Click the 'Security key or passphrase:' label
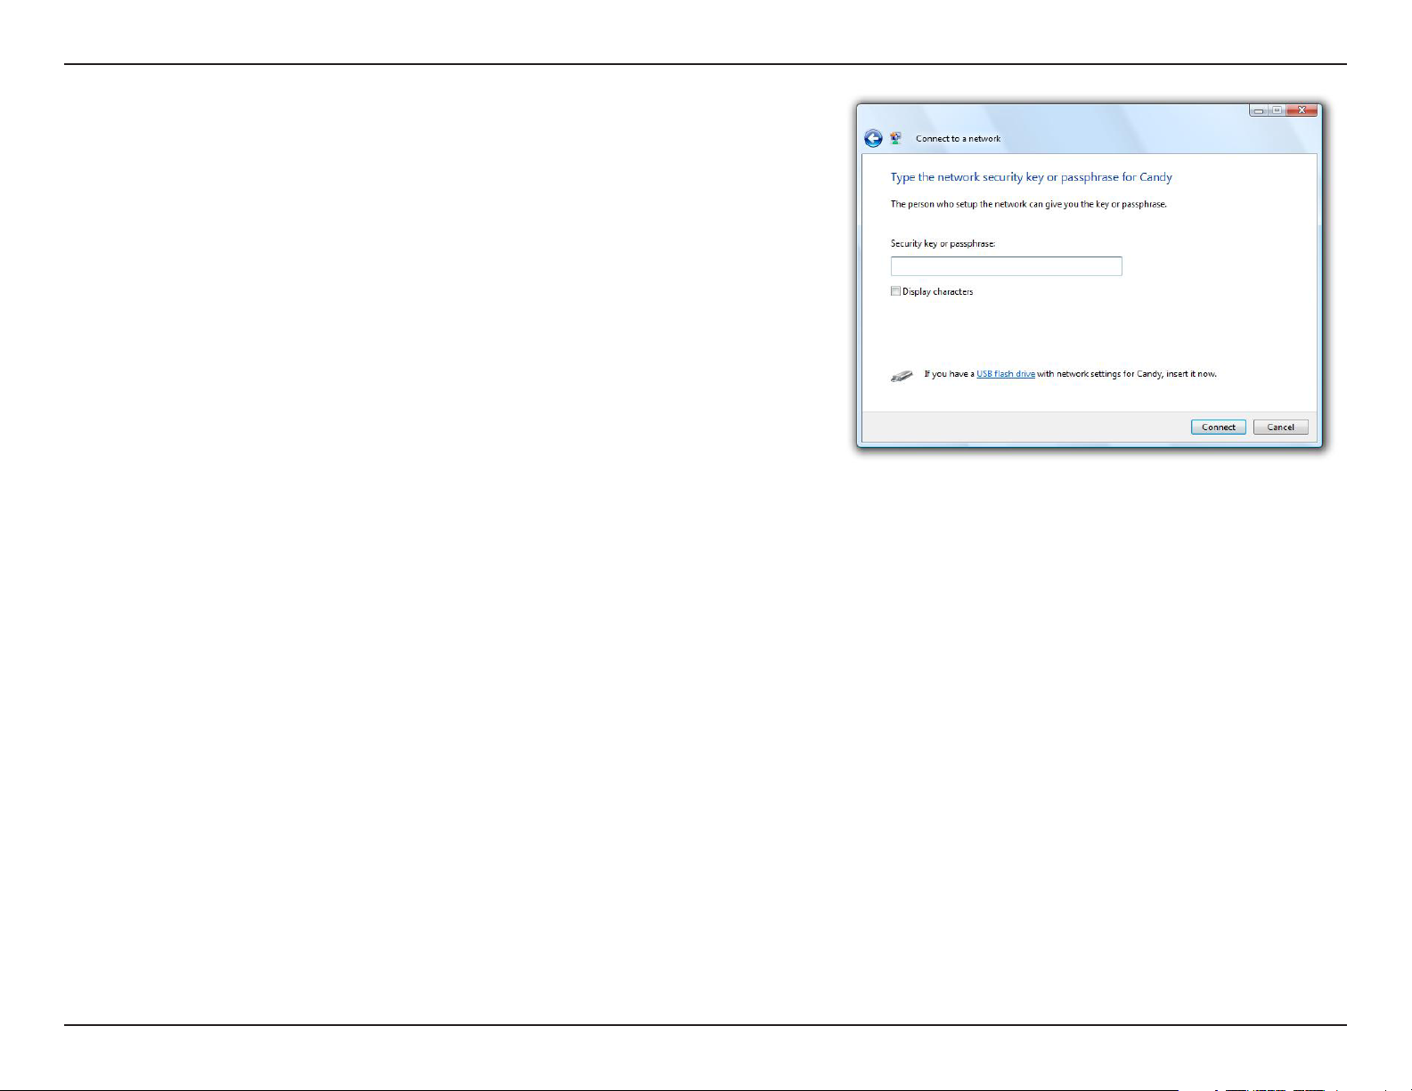Image resolution: width=1412 pixels, height=1091 pixels. pos(943,243)
